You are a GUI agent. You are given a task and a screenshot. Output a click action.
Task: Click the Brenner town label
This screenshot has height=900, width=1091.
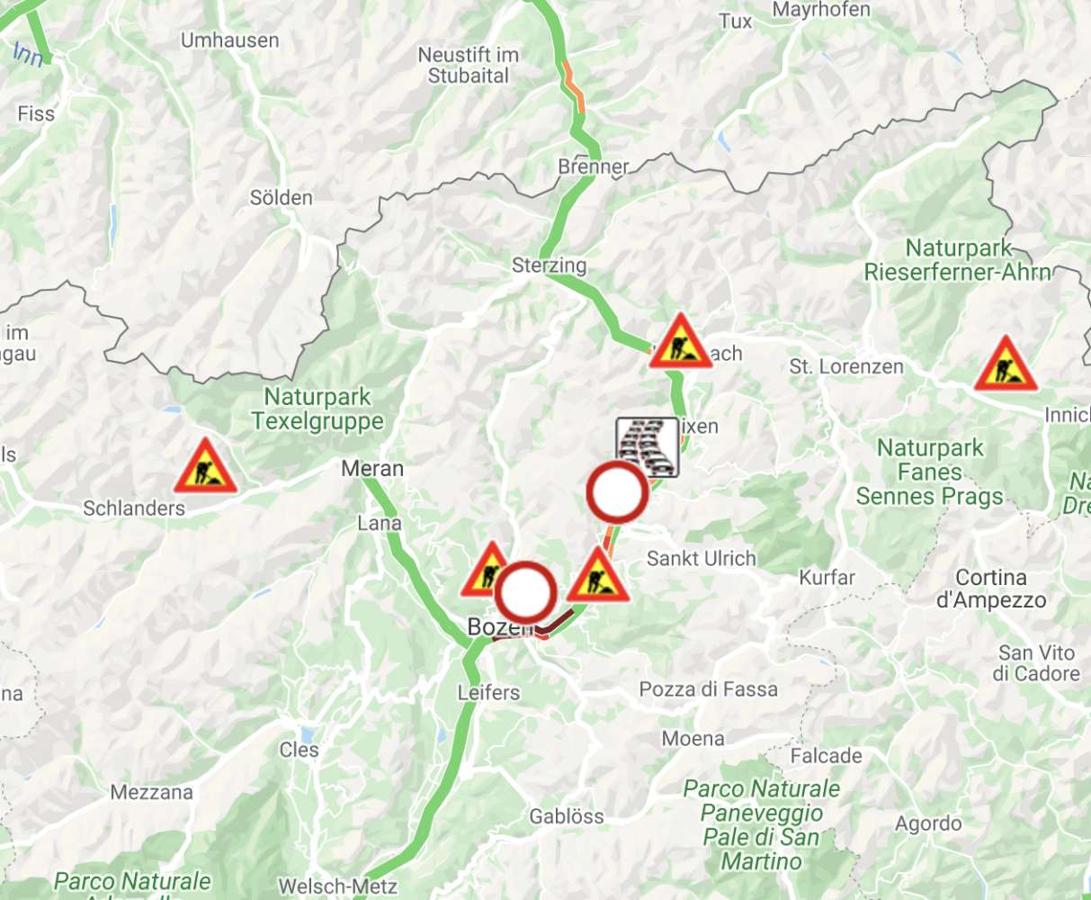point(594,166)
